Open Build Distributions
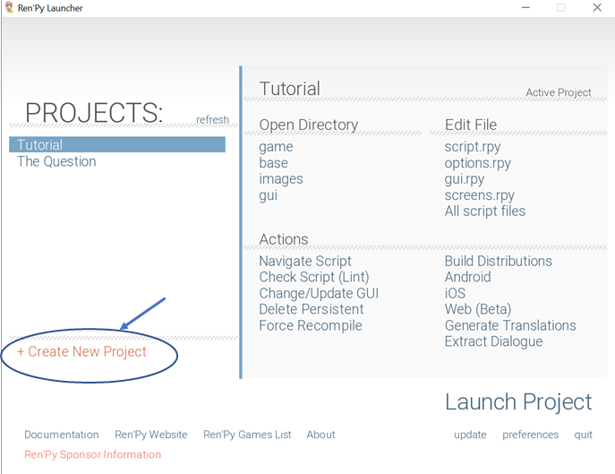The image size is (615, 474). (498, 261)
